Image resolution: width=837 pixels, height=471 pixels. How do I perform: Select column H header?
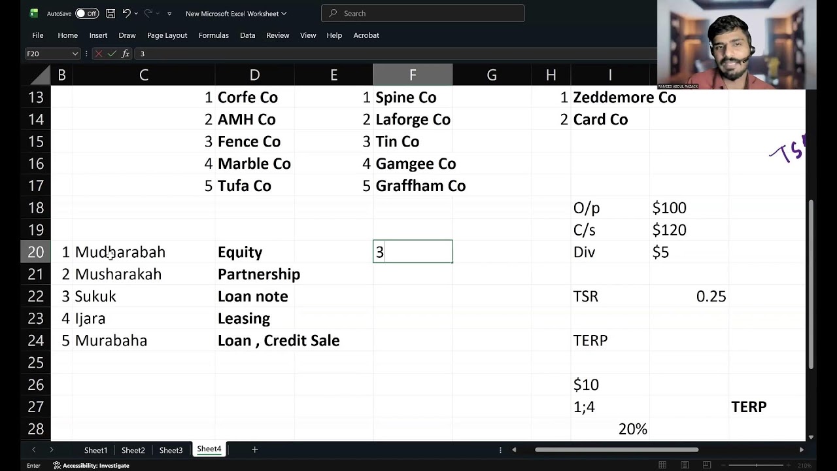551,75
